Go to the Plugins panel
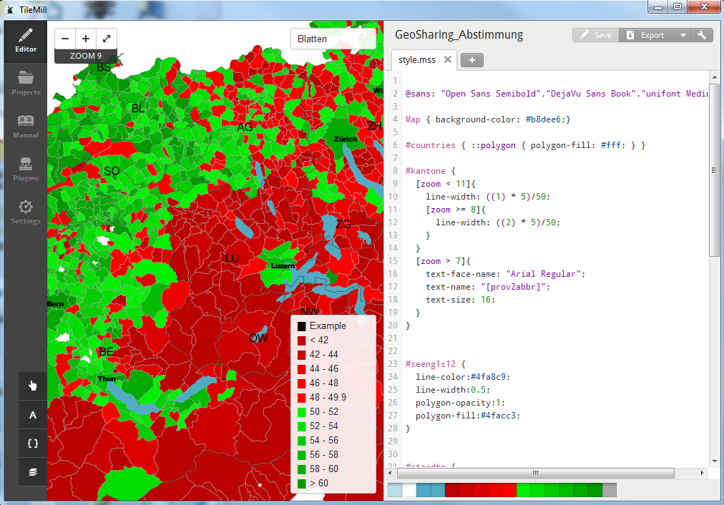Screen dimensions: 724x505 pyautogui.click(x=26, y=169)
